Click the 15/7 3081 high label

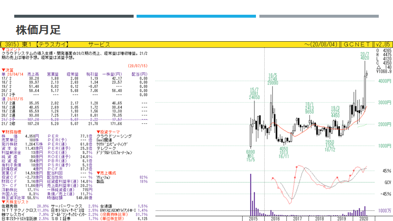(254, 93)
